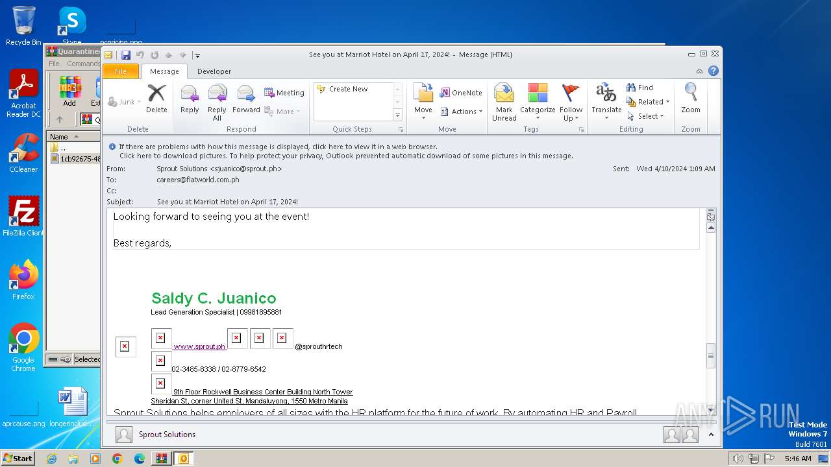Click the Outlook taskbar button

[x=183, y=459]
